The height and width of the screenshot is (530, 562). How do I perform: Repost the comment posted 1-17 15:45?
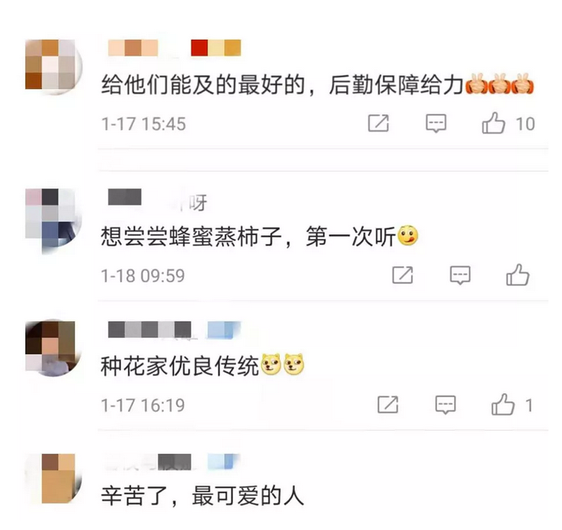coord(378,123)
